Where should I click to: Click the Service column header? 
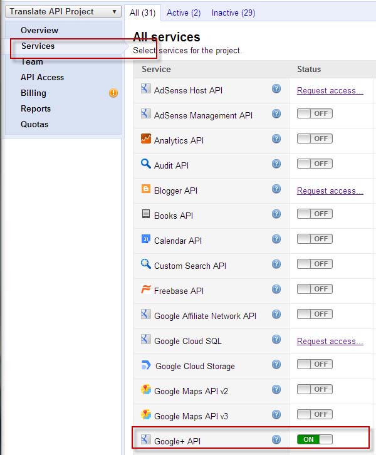(x=156, y=69)
